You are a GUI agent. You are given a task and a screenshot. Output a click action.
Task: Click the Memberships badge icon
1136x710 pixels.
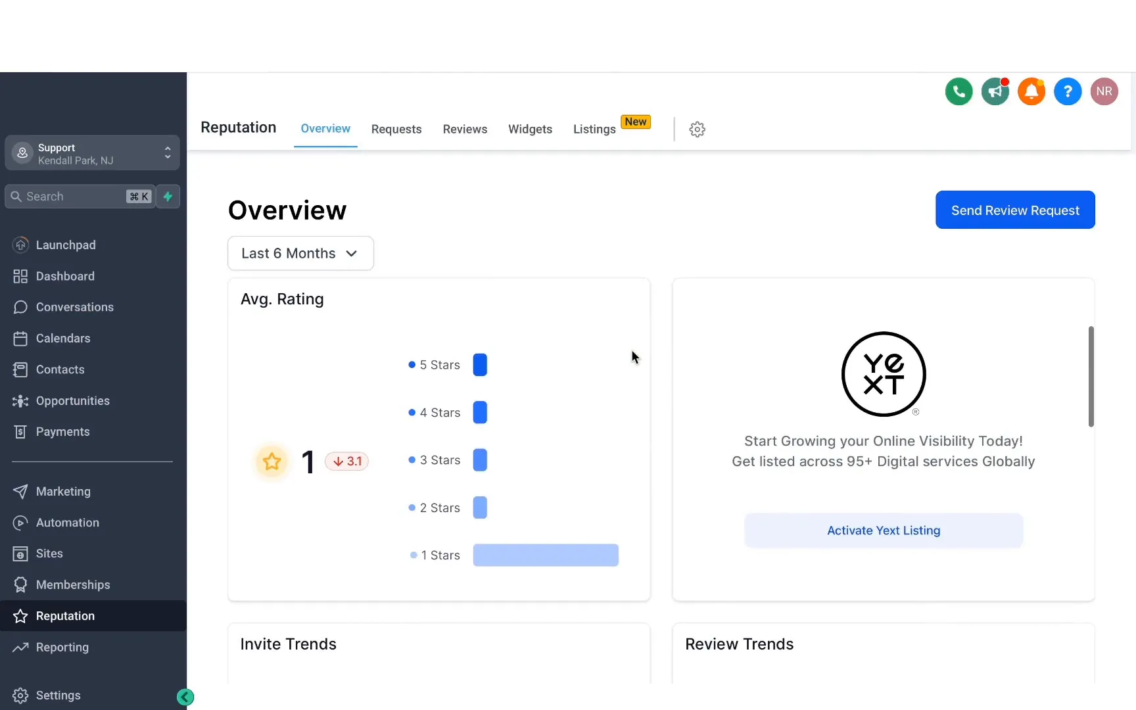click(x=20, y=584)
